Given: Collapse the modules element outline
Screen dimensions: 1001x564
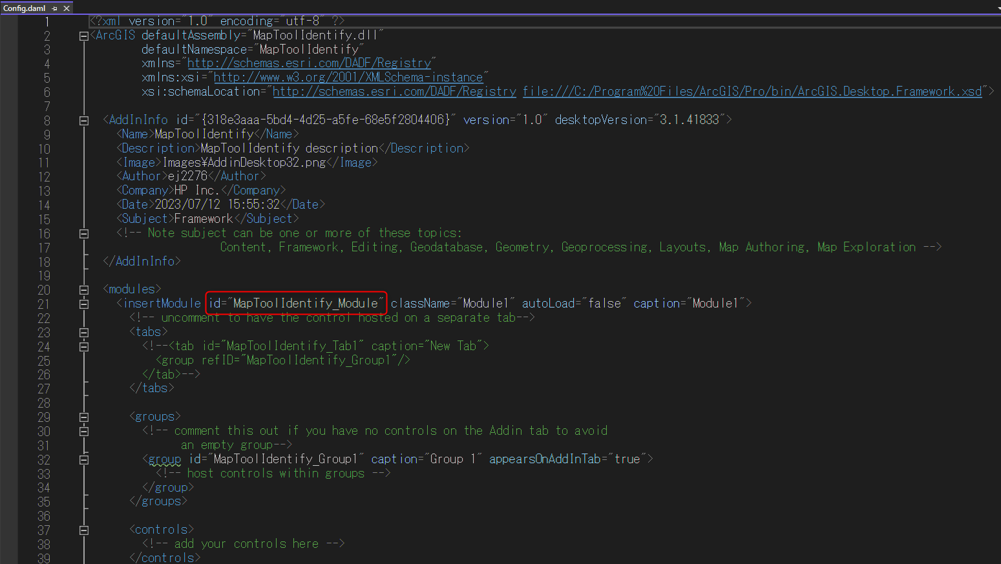Looking at the screenshot, I should coord(83,290).
